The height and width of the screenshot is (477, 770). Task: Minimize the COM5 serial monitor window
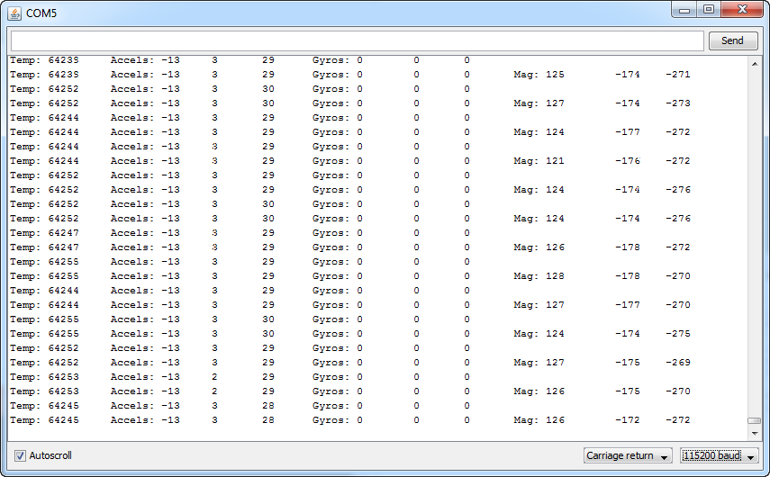coord(684,10)
